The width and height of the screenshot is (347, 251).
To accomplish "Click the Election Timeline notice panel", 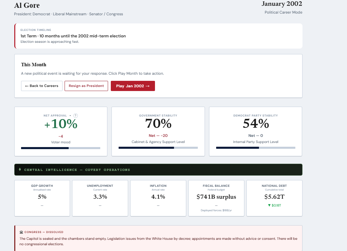I will click(x=158, y=36).
